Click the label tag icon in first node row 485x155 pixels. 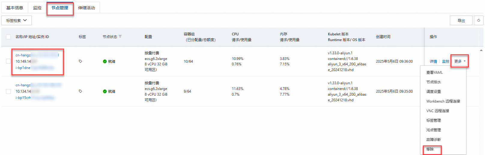tap(80, 61)
